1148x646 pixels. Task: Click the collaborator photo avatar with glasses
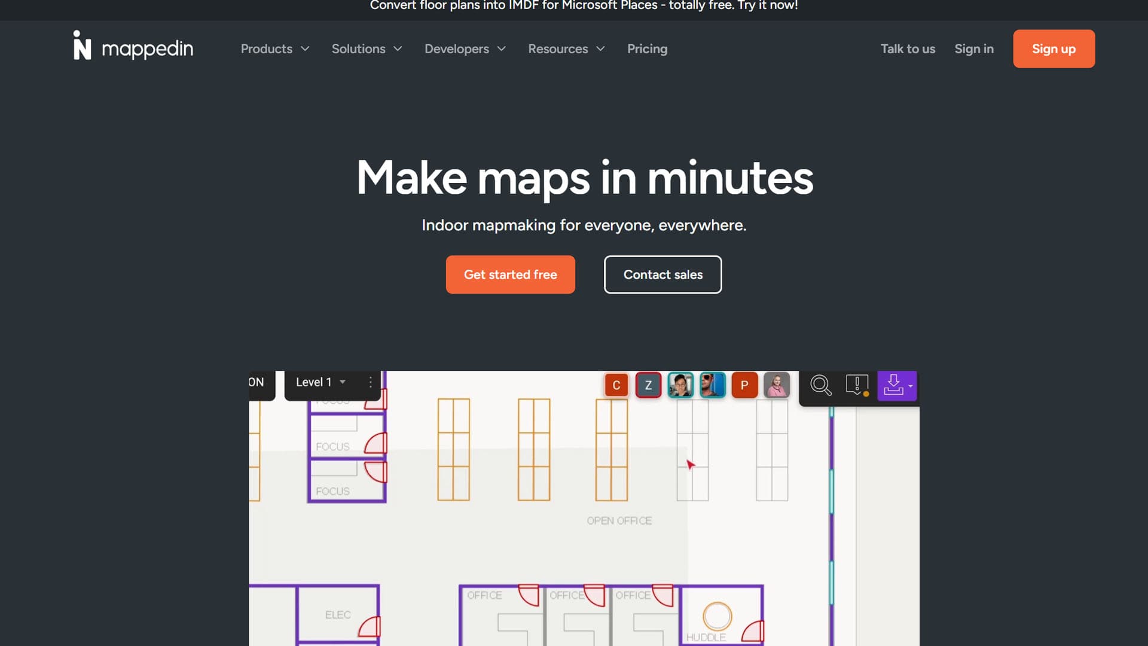pyautogui.click(x=680, y=385)
